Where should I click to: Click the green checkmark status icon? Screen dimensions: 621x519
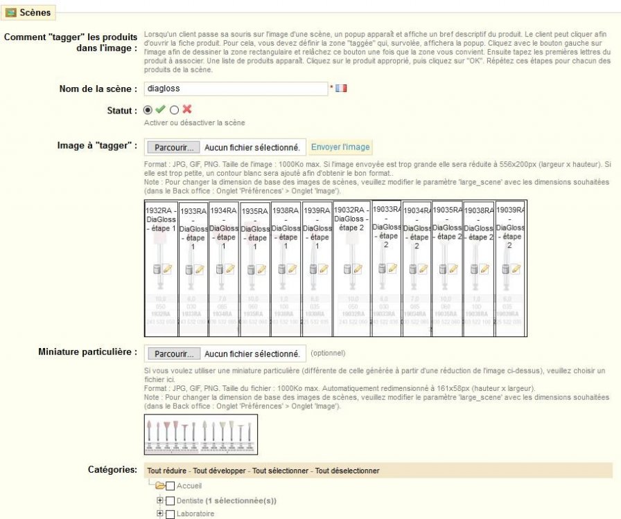[x=160, y=109]
